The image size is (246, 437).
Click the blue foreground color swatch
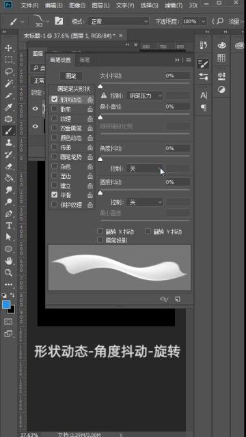[6, 305]
